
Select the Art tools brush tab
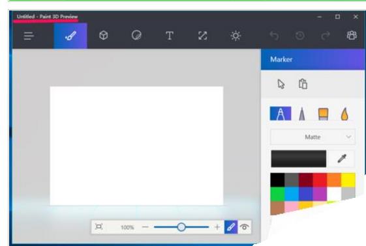pos(70,36)
